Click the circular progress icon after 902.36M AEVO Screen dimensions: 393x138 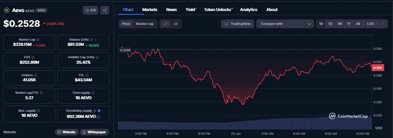[x=99, y=117]
